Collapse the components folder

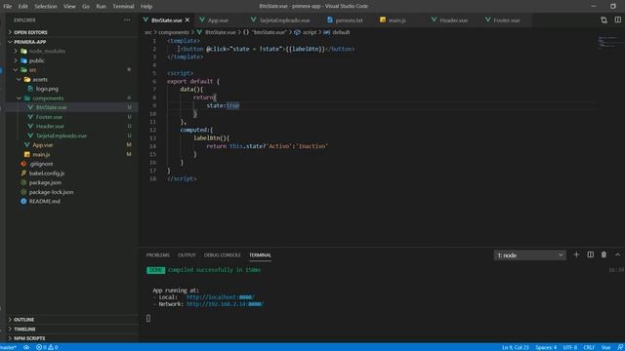pyautogui.click(x=48, y=97)
